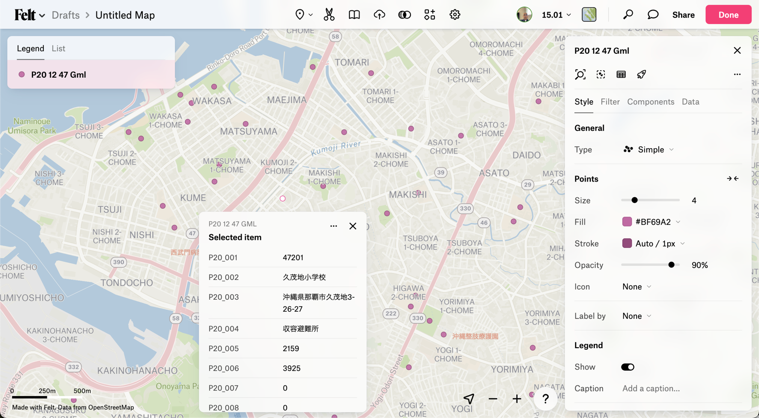Open the search magnifier
The image size is (759, 418).
point(628,14)
